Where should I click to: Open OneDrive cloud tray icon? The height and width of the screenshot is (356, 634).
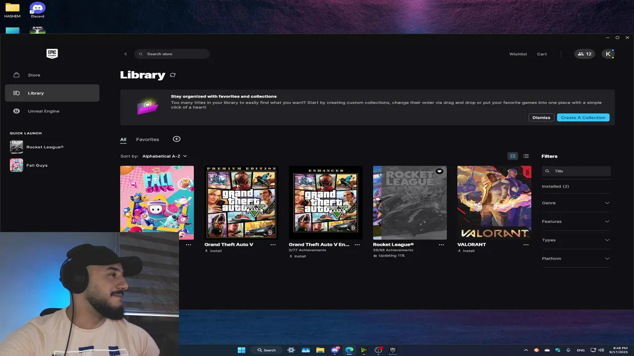pyautogui.click(x=547, y=350)
